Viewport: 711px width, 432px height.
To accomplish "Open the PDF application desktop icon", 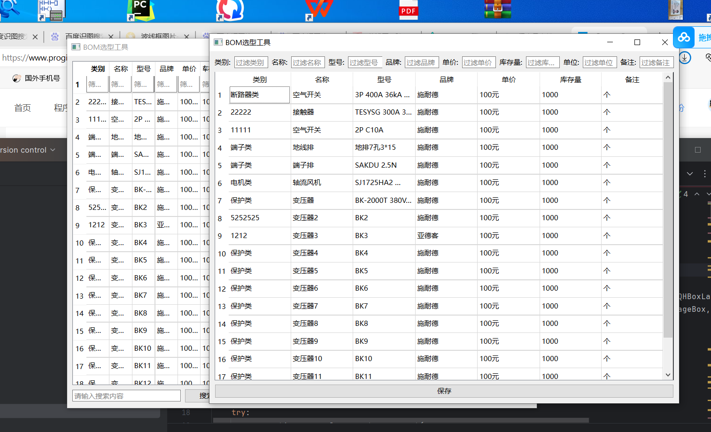I will pos(408,9).
